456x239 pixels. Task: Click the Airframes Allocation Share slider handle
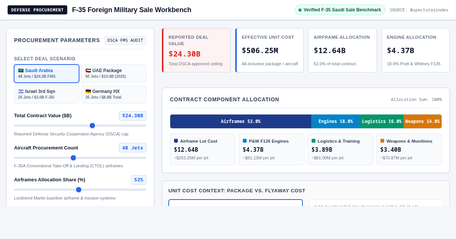[x=79, y=190]
